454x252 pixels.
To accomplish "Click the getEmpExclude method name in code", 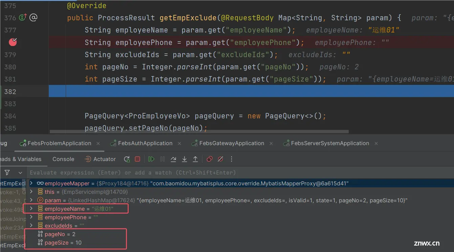I will 188,18.
